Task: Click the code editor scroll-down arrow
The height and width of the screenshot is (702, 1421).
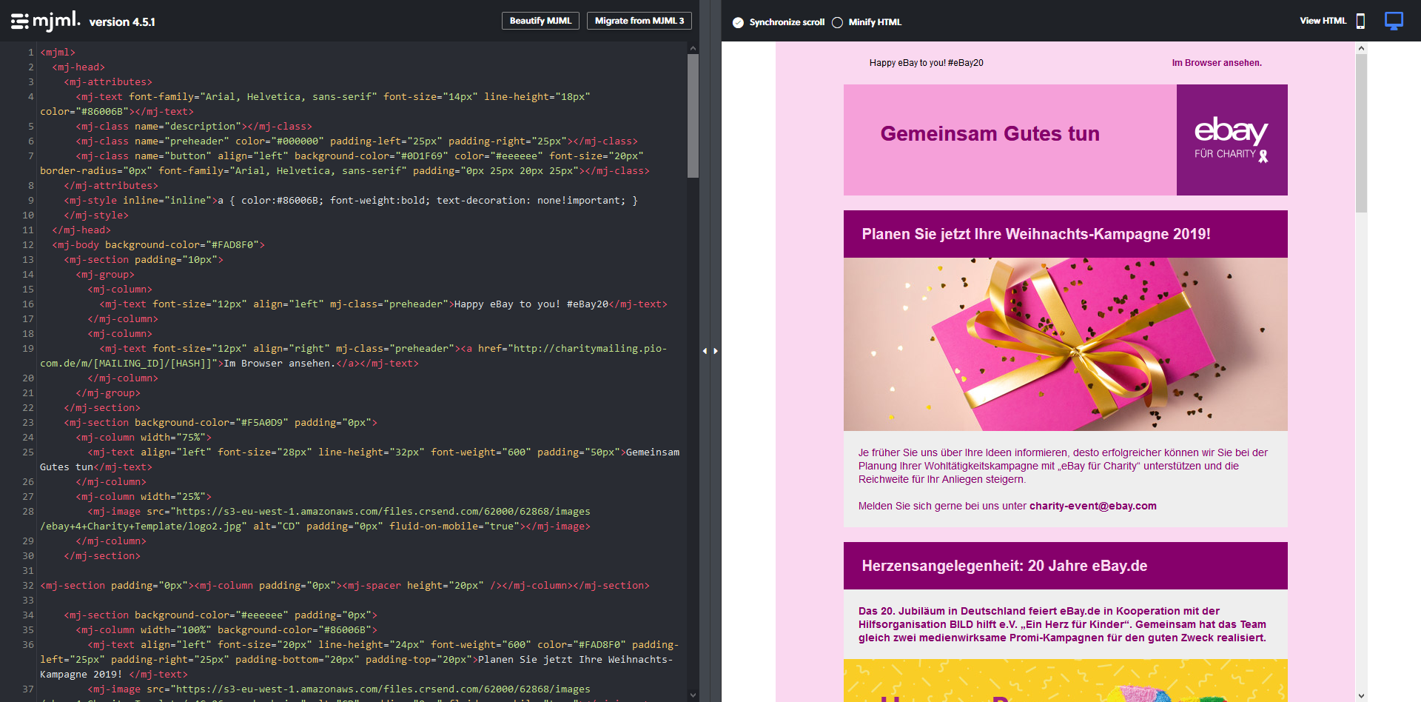Action: click(x=693, y=695)
